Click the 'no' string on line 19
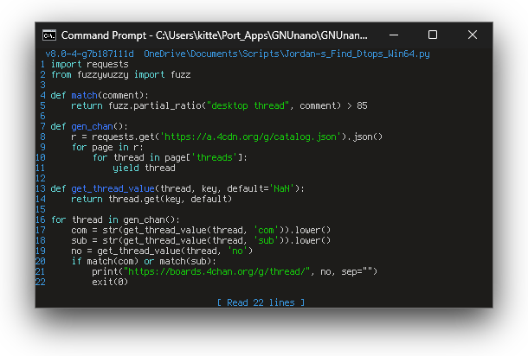528x356 pixels. click(x=237, y=251)
